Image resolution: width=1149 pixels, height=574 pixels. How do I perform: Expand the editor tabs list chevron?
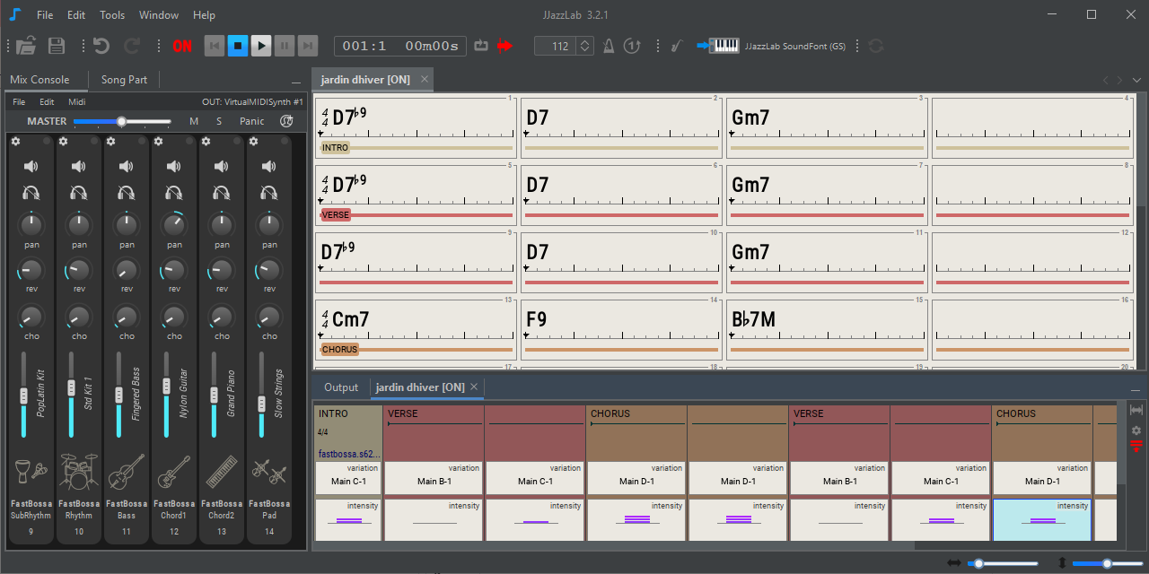tap(1136, 80)
